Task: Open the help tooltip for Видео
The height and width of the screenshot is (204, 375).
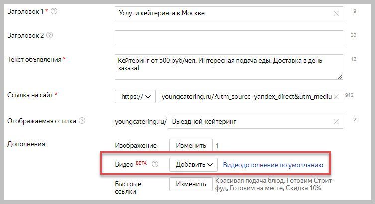Action: click(x=155, y=164)
